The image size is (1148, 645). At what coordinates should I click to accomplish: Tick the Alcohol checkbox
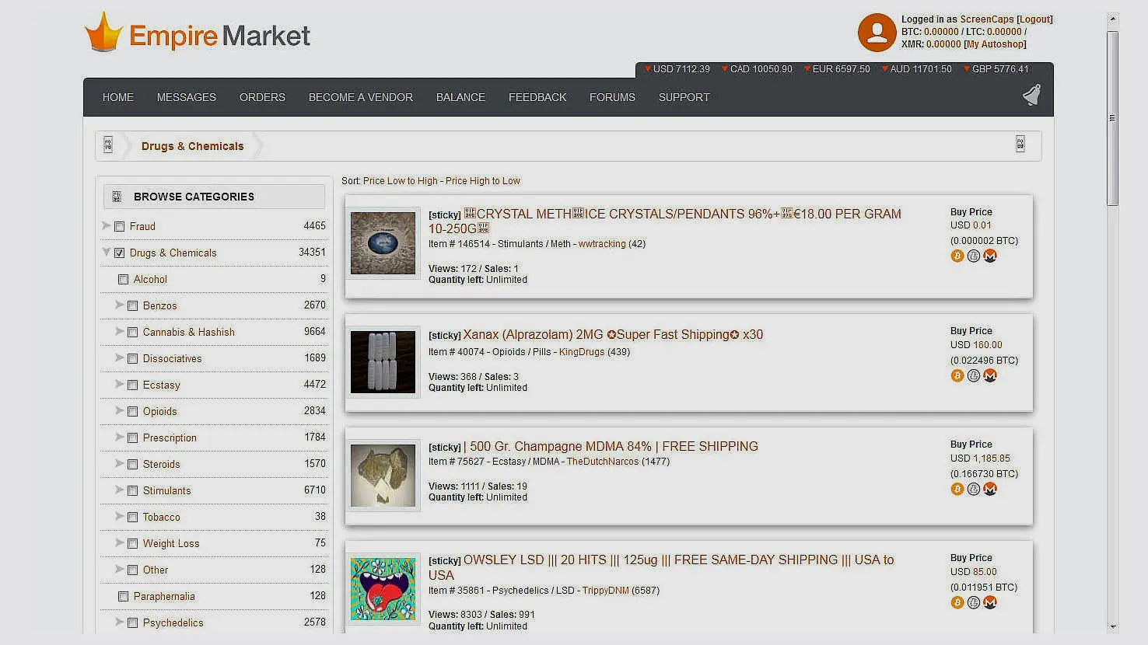pos(123,280)
